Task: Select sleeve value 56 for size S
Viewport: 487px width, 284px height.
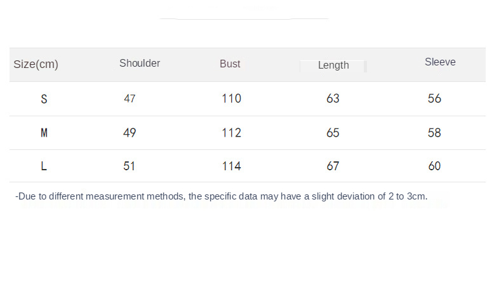Action: (x=434, y=98)
